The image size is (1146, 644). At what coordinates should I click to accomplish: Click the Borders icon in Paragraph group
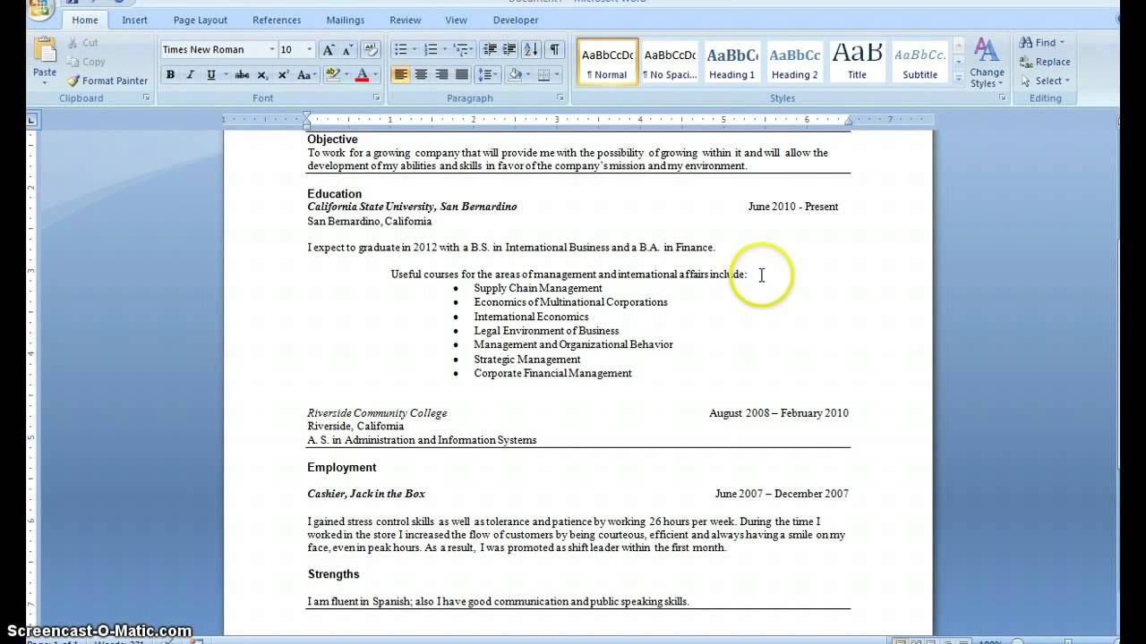click(x=543, y=75)
